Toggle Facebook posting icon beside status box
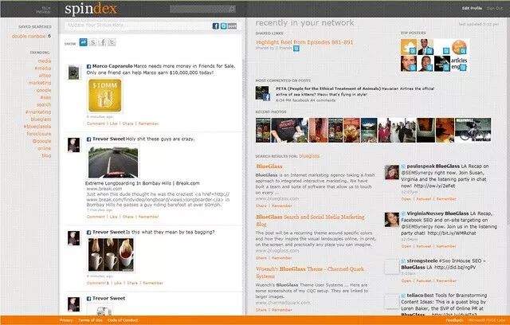Image resolution: width=510 pixels, height=325 pixels. [216, 26]
